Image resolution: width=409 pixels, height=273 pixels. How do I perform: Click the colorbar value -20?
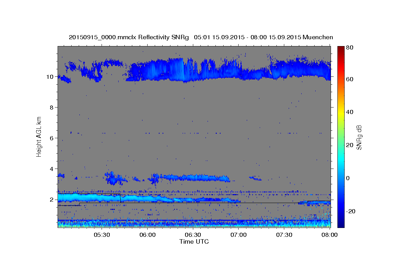pyautogui.click(x=351, y=212)
